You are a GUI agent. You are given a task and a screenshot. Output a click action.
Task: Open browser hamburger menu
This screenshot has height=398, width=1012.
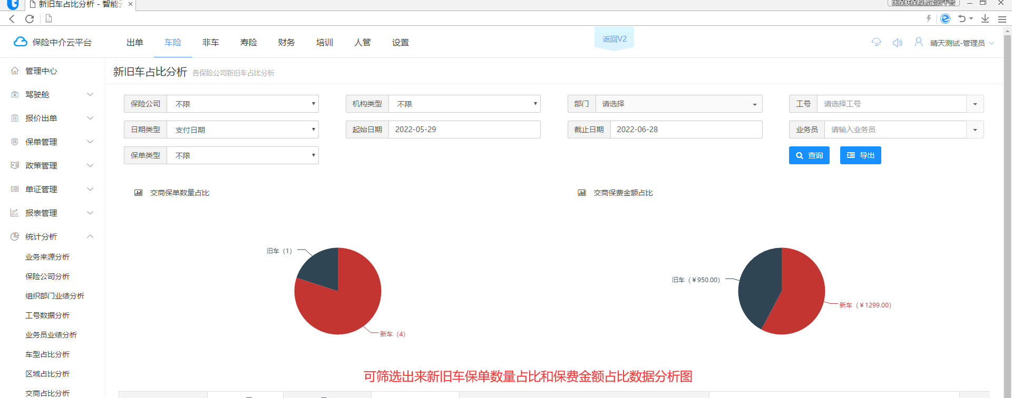[1001, 19]
